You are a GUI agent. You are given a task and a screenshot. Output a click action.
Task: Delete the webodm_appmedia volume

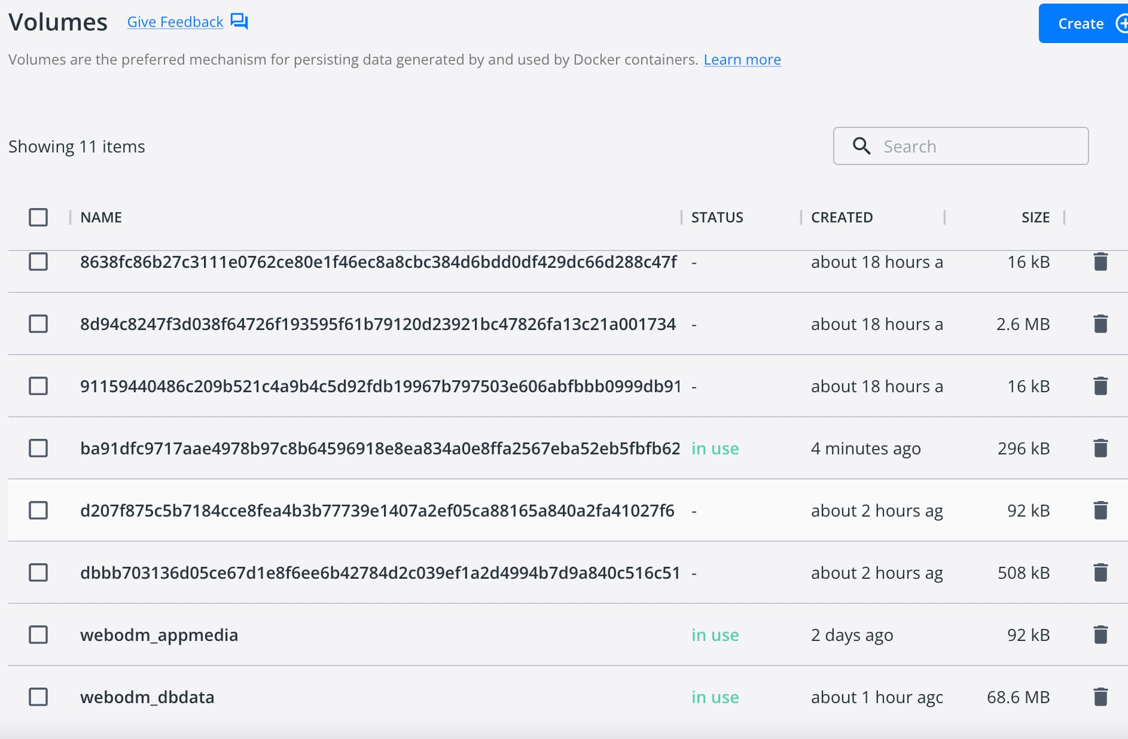point(1100,634)
